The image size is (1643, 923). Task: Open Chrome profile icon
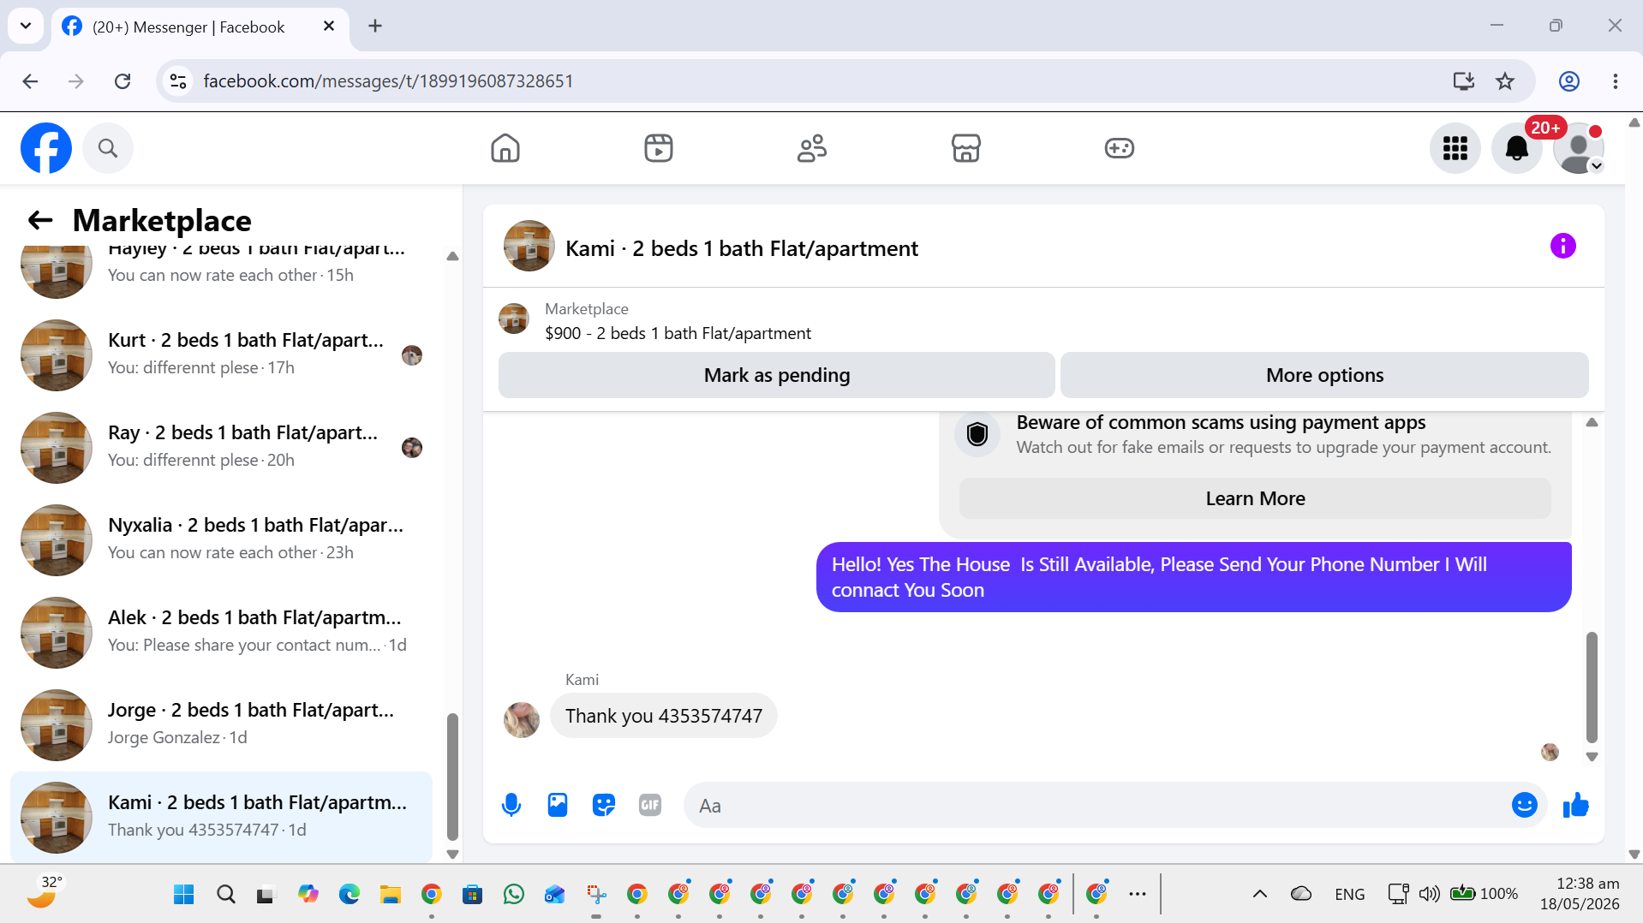pos(1569,81)
